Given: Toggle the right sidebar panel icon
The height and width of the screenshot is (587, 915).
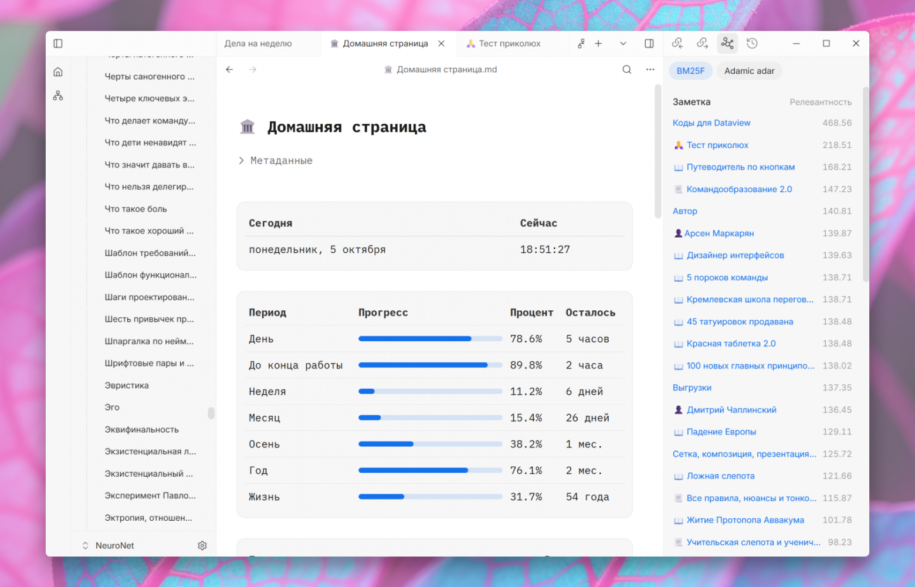Looking at the screenshot, I should tap(649, 43).
